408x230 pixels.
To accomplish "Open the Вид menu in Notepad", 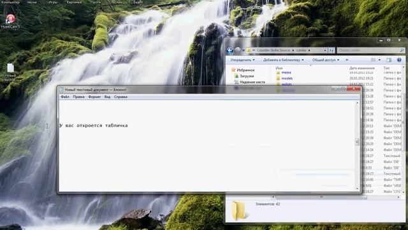I will pyautogui.click(x=107, y=96).
